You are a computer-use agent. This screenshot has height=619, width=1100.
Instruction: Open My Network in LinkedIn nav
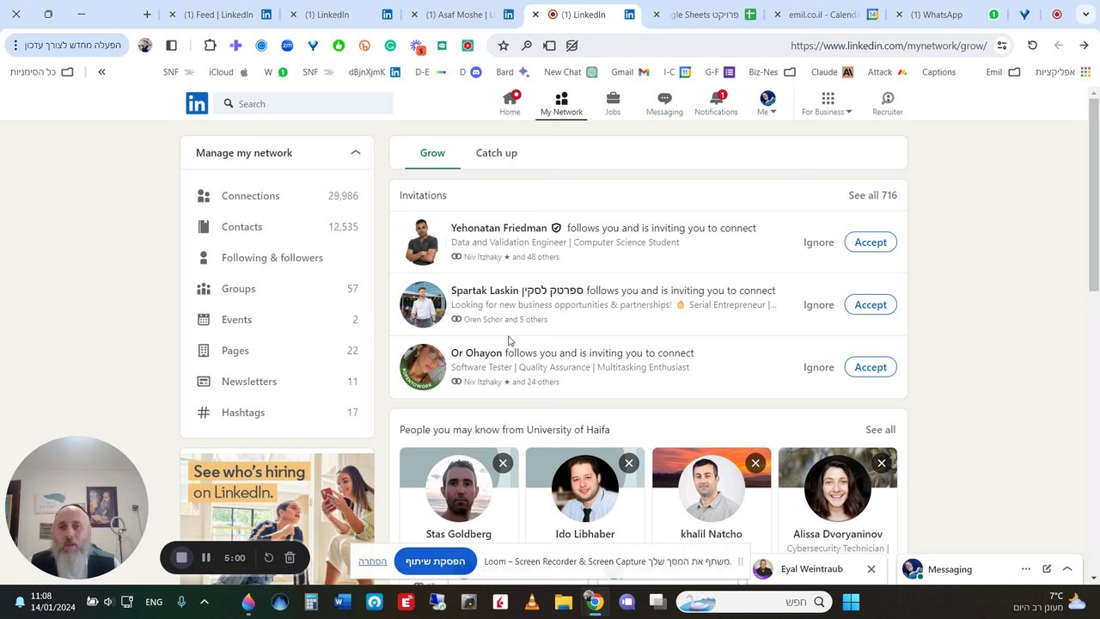(x=561, y=103)
